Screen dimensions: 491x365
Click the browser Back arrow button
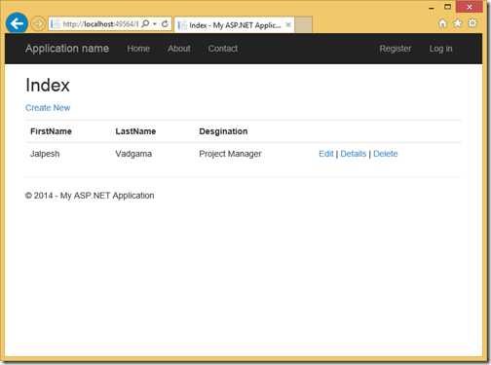(x=17, y=23)
